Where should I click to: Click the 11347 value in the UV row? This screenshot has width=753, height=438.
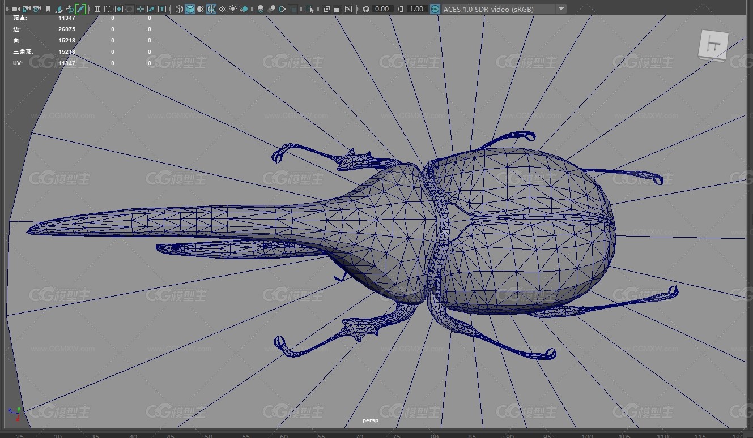point(67,63)
